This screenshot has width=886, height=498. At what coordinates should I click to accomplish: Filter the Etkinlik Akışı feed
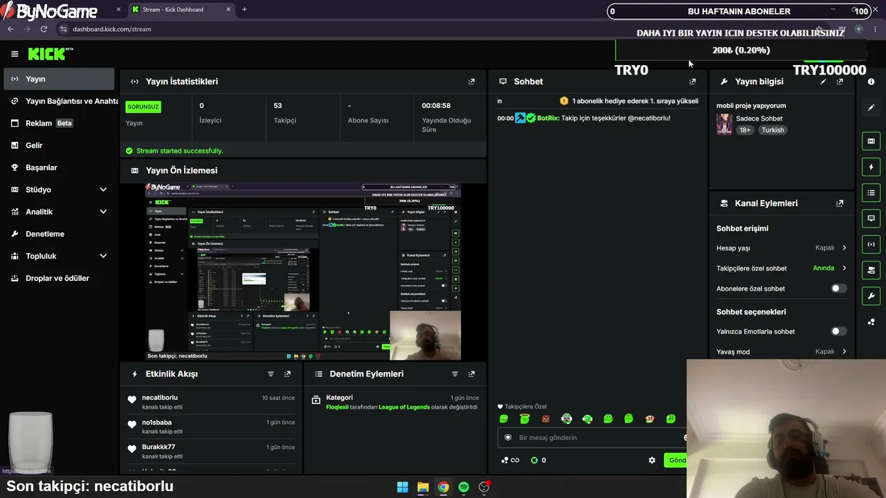[x=271, y=374]
